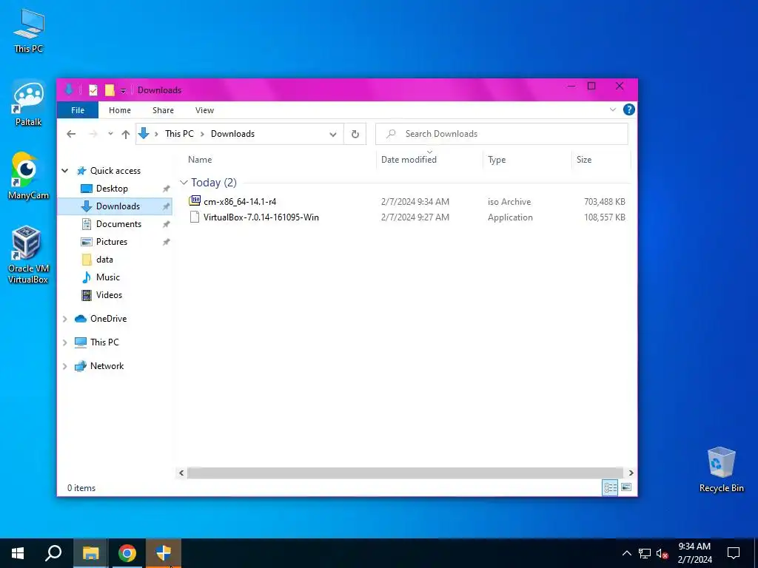Go back using the Back arrow
This screenshot has width=758, height=568.
pos(71,134)
